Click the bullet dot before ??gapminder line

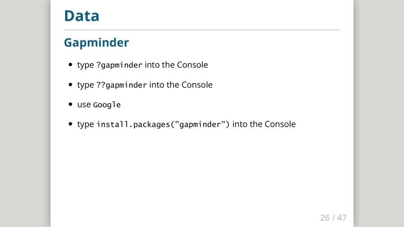click(x=70, y=84)
